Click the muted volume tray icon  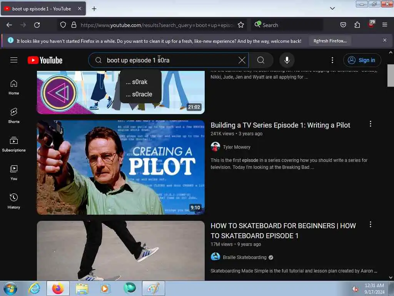coord(355,289)
